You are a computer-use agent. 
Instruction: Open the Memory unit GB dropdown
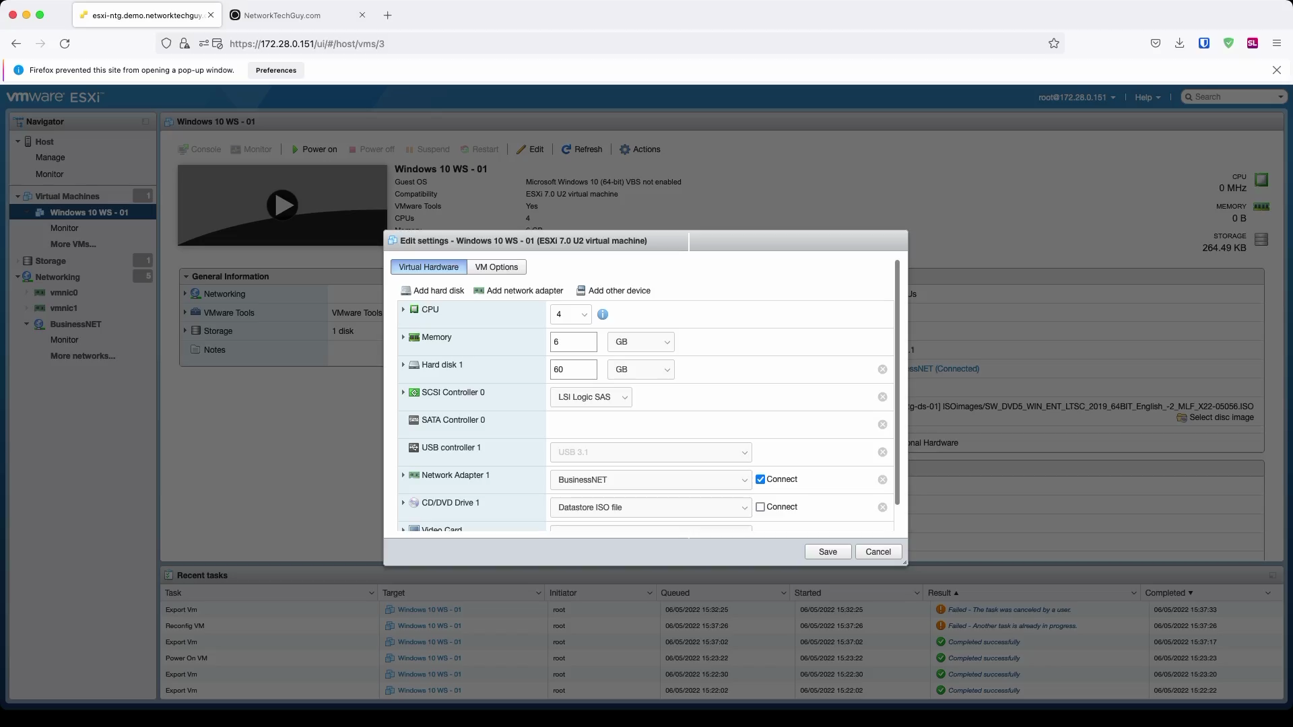(640, 342)
